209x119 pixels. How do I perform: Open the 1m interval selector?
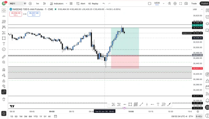37,4
